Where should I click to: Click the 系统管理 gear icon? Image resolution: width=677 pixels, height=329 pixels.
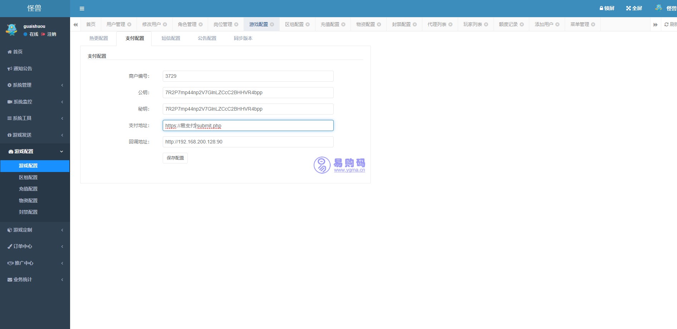[x=9, y=85]
